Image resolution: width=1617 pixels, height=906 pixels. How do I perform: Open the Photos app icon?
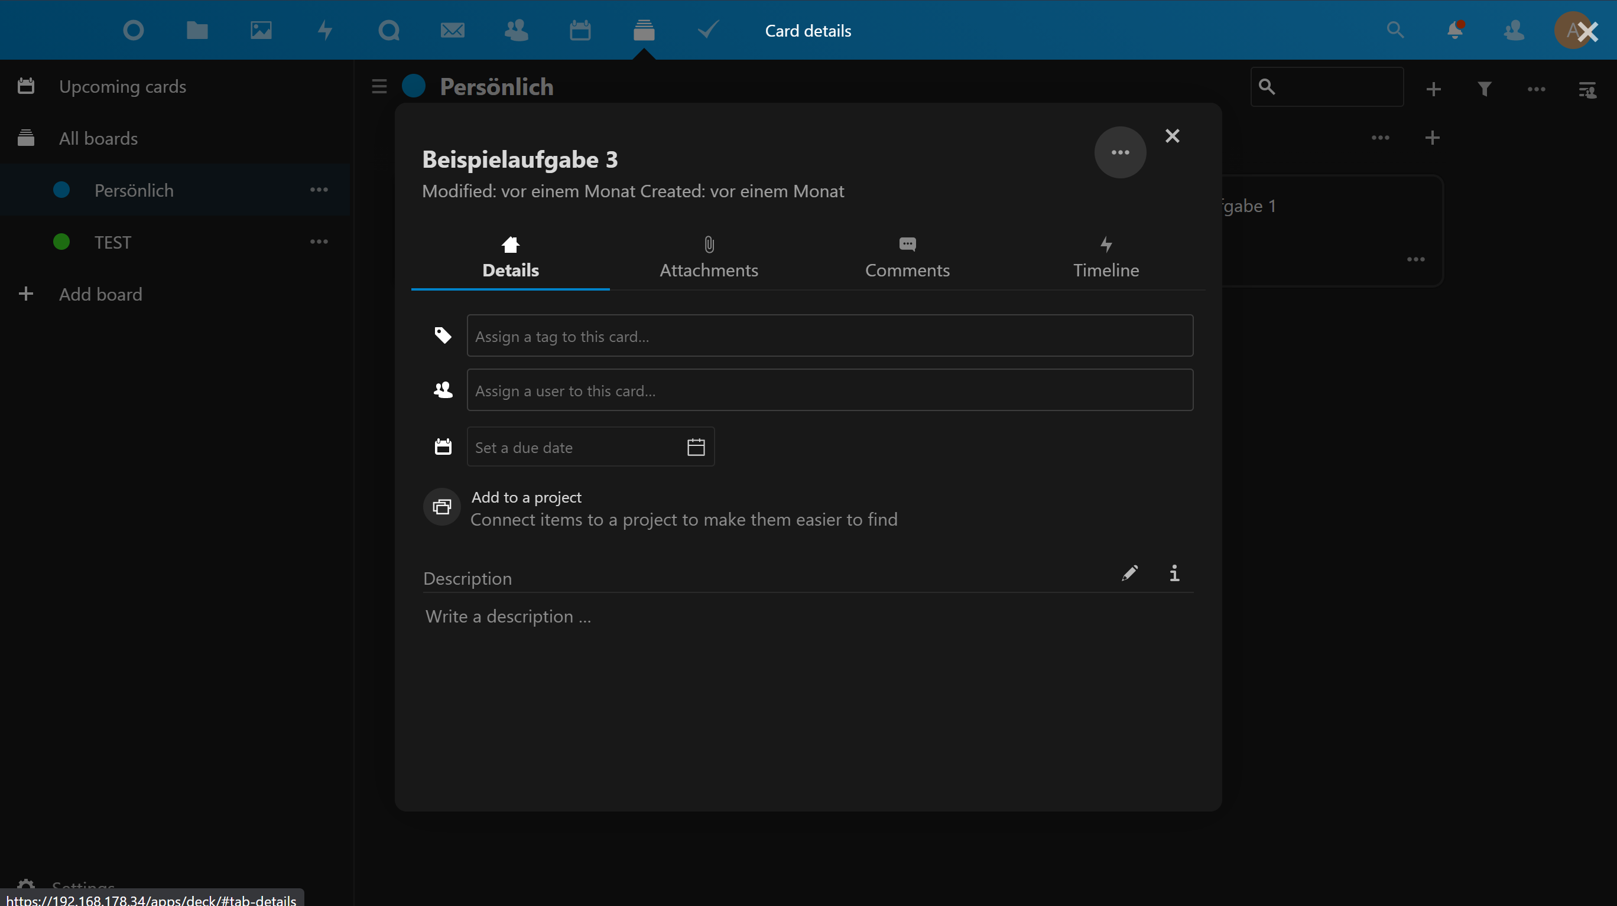261,30
